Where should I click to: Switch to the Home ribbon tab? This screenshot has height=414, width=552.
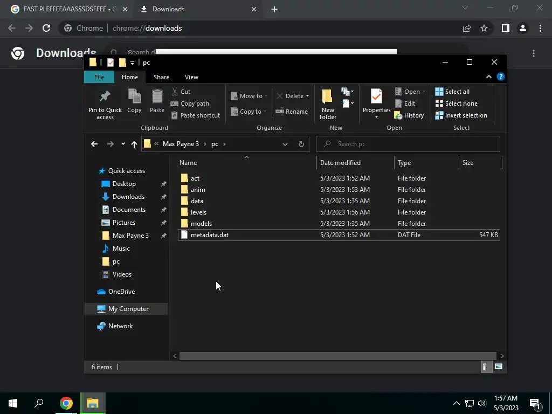130,77
